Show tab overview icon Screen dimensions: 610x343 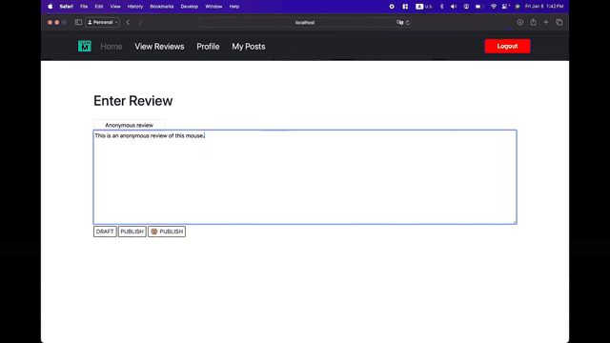pyautogui.click(x=559, y=22)
